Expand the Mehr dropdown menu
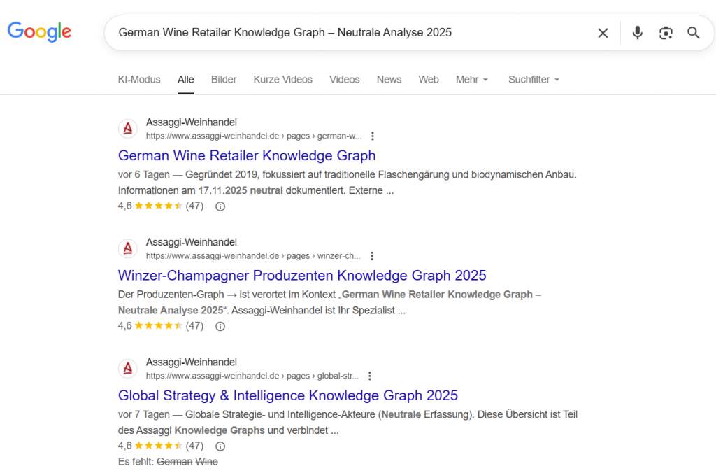Viewport: 716px width, 473px height. pos(471,80)
